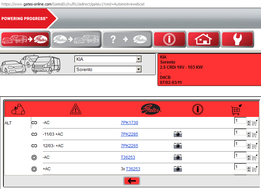The image size is (261, 189).
Task: Click the T36253 link in -AC row
Action: 128,157
